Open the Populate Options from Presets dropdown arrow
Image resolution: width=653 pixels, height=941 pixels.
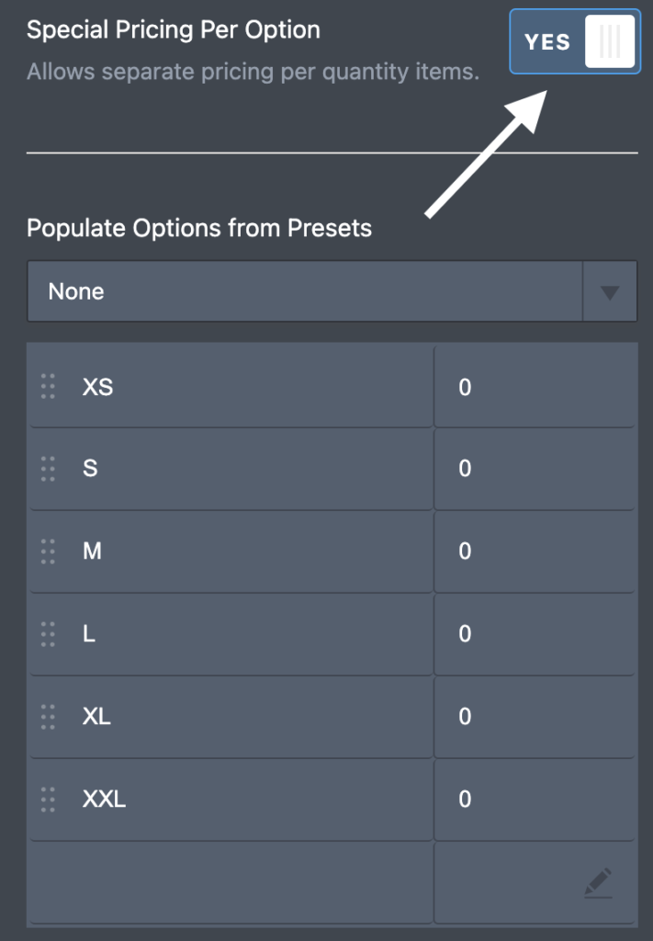(610, 291)
